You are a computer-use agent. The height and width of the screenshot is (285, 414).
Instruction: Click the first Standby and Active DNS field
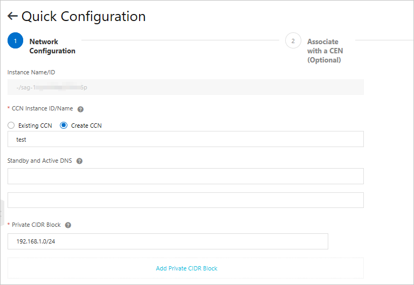point(185,176)
